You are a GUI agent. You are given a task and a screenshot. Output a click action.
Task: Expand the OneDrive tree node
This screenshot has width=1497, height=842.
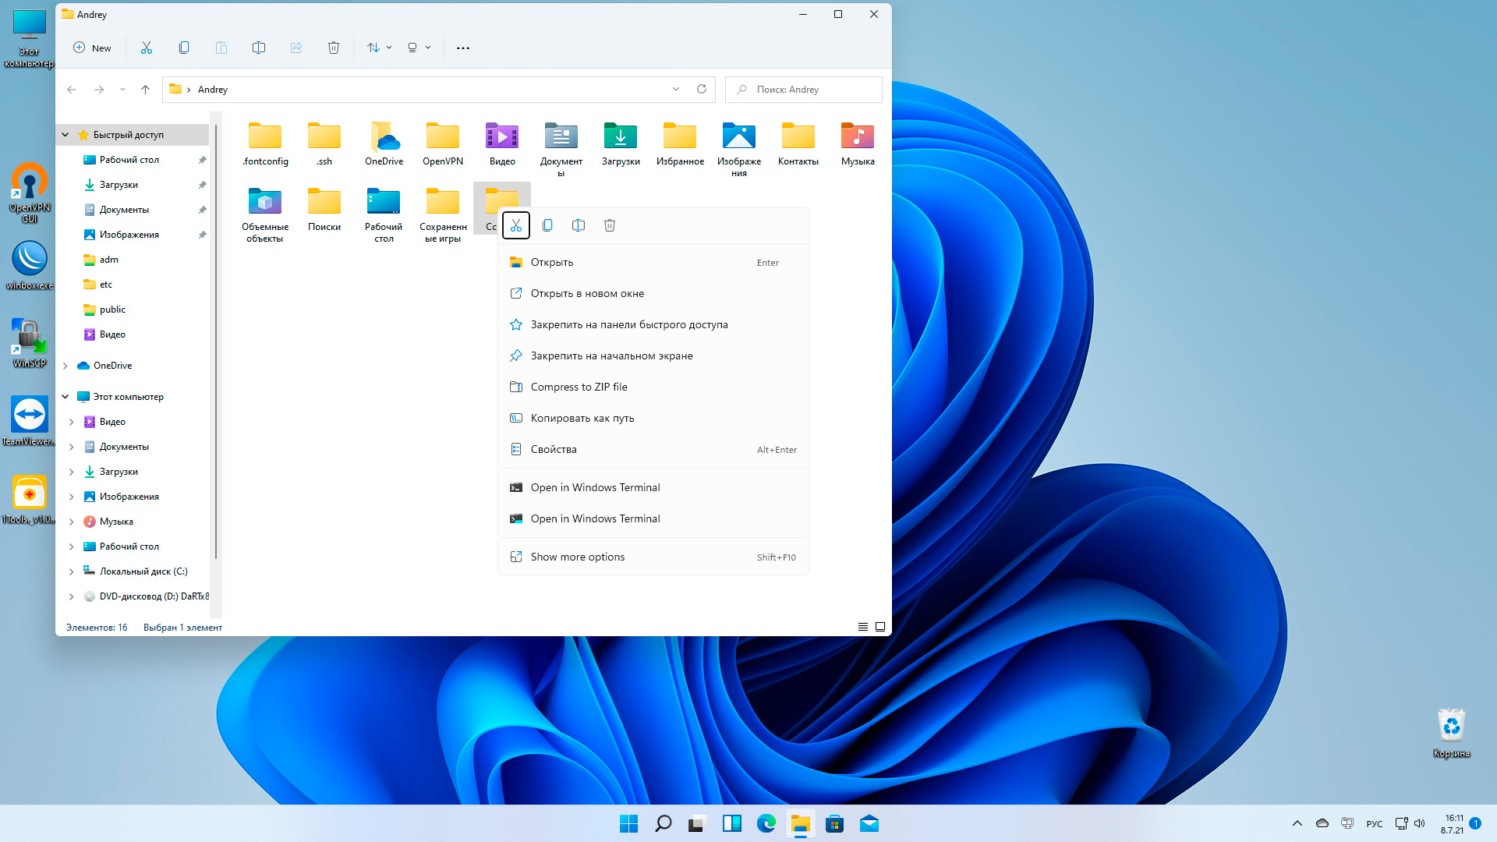tap(65, 366)
